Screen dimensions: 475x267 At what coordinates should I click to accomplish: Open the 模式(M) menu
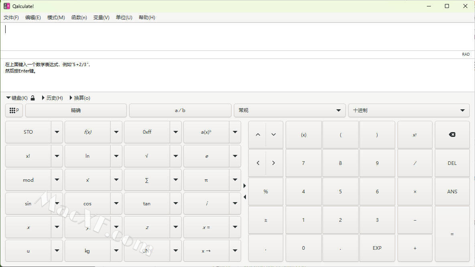[x=56, y=18]
